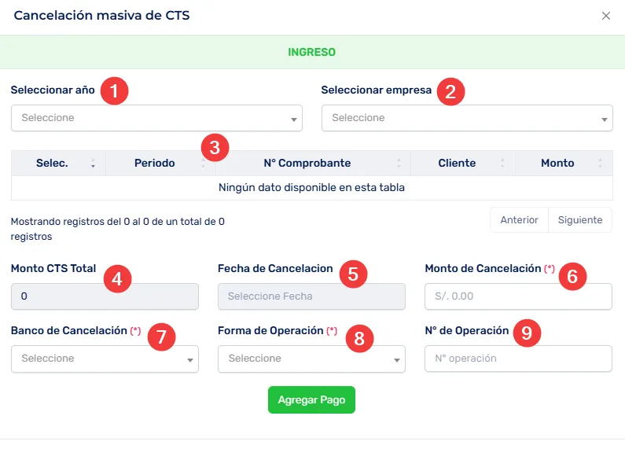The image size is (625, 460).
Task: Sort table by Selec. column
Action: tap(53, 163)
